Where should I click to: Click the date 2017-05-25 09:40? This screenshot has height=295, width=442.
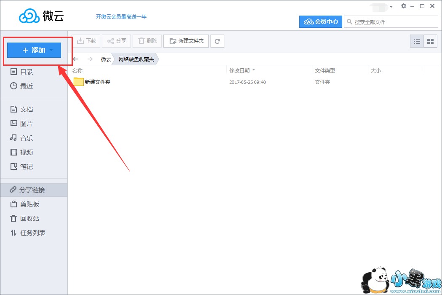coord(248,82)
